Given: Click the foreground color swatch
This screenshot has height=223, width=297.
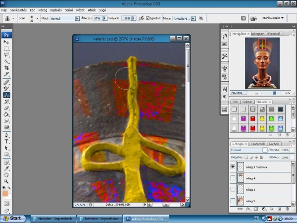Looking at the screenshot, I should (5, 194).
